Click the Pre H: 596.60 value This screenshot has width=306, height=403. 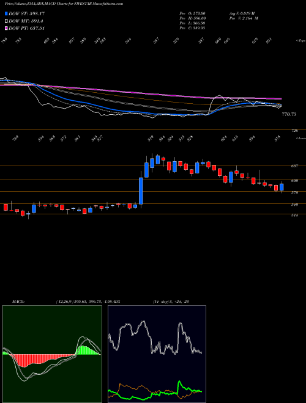(x=192, y=18)
